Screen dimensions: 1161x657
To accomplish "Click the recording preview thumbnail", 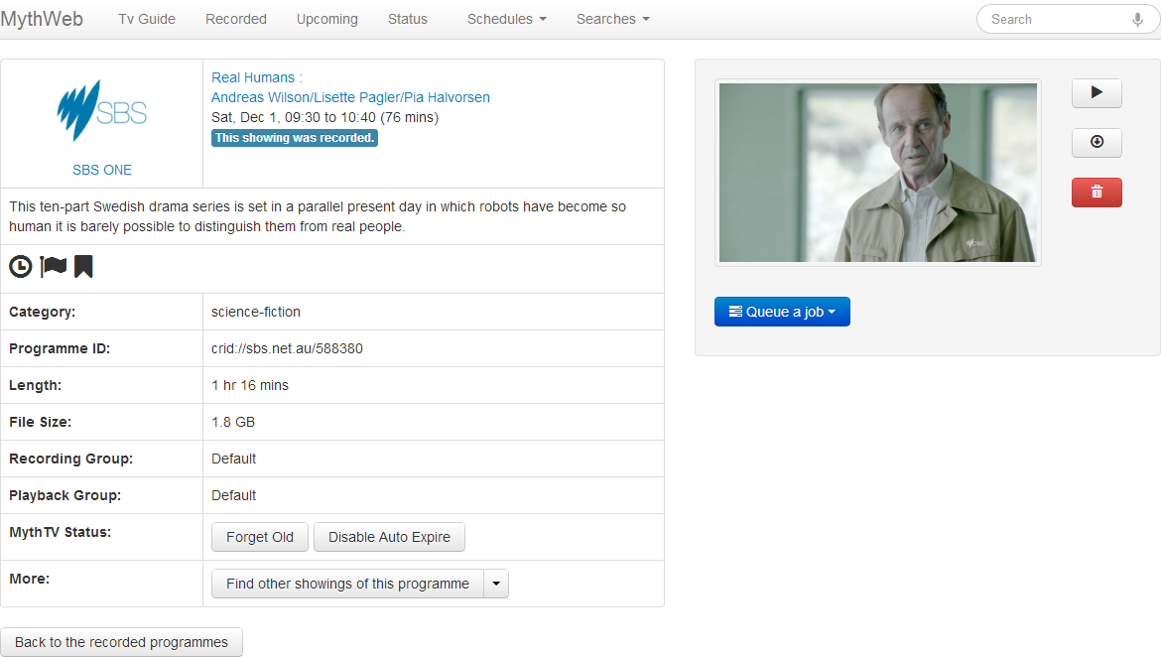I will point(877,173).
